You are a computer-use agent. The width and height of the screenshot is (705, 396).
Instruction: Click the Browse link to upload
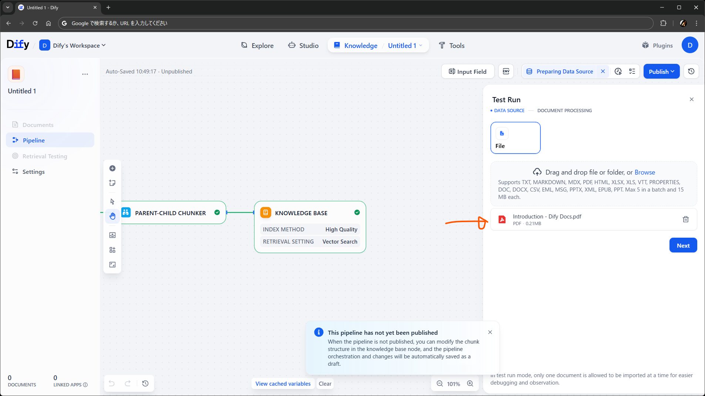point(644,172)
